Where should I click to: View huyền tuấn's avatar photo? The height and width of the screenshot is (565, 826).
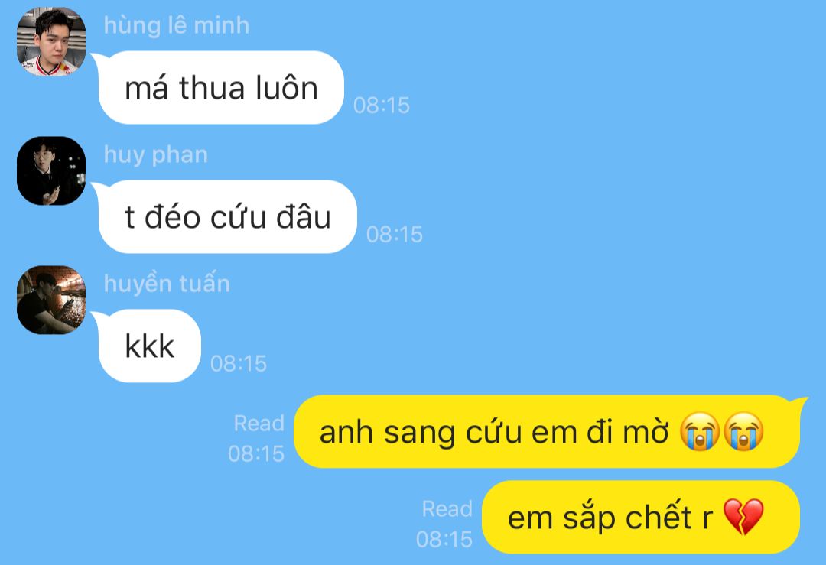[51, 300]
